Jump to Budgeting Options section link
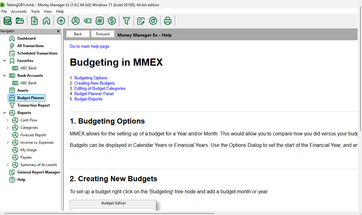362x215 pixels. click(x=91, y=78)
